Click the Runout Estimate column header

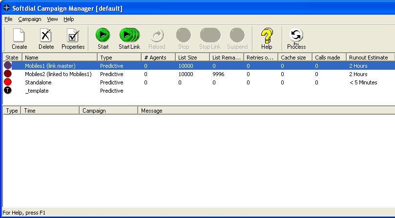pyautogui.click(x=371, y=58)
